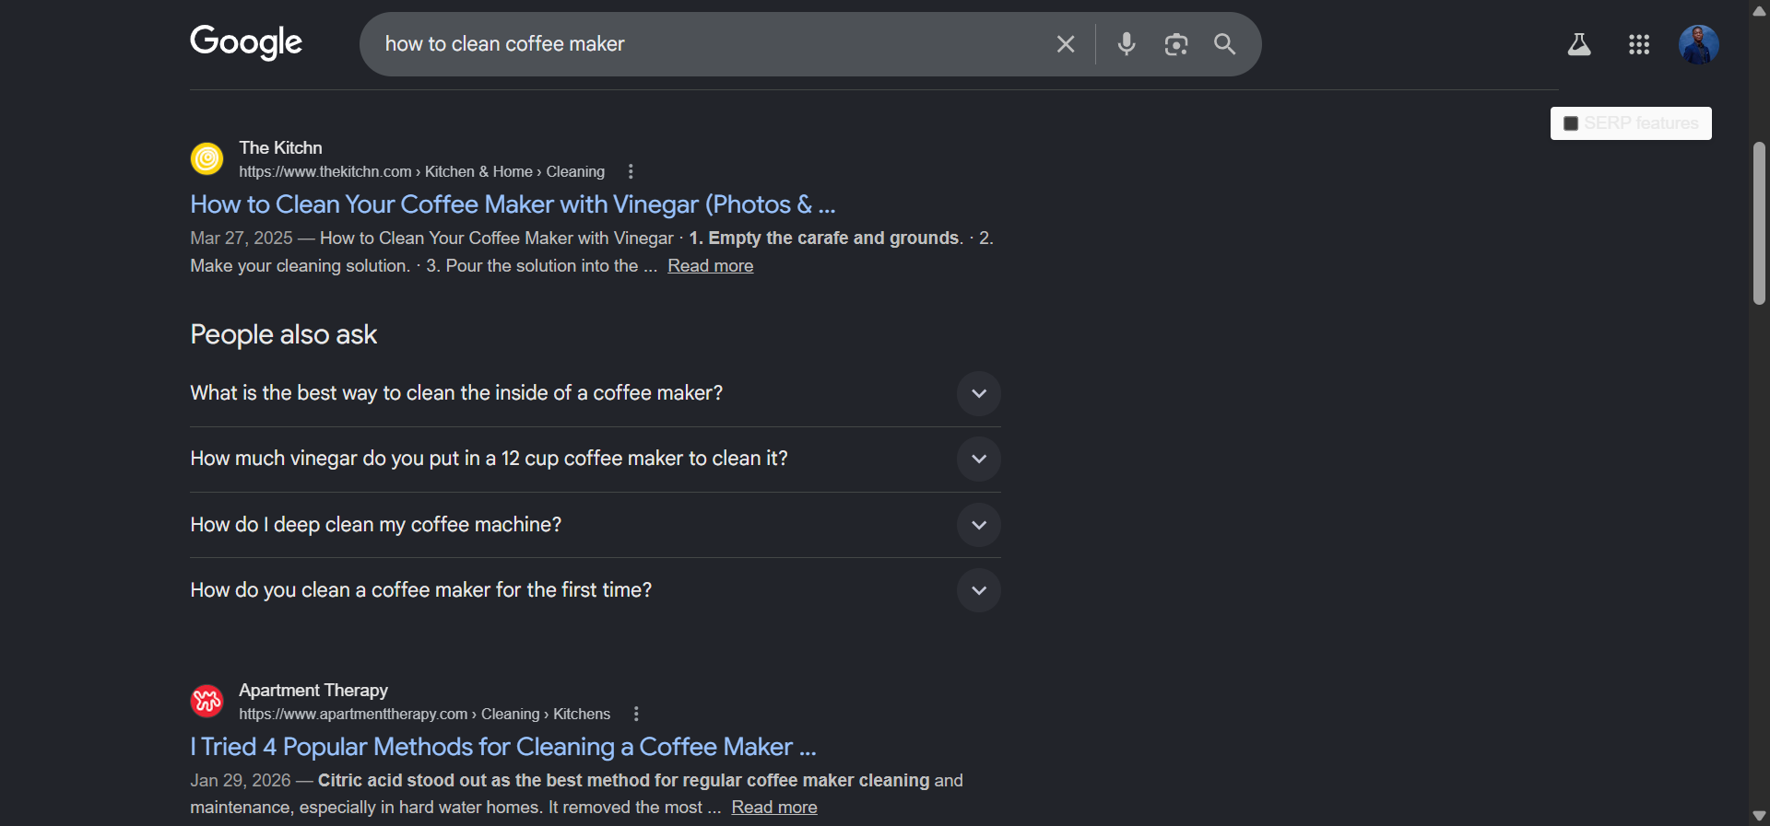Click the scrollbar up arrow
This screenshot has height=826, width=1770.
click(x=1759, y=10)
